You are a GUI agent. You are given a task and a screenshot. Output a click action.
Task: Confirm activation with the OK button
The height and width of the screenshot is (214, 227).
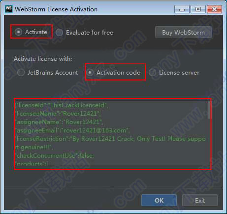pyautogui.click(x=159, y=200)
